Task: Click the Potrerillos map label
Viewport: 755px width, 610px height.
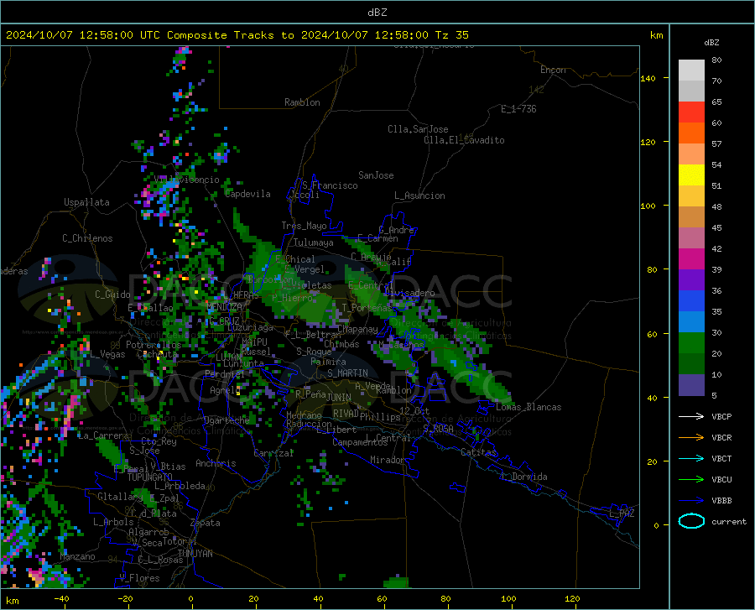Action: click(x=154, y=345)
